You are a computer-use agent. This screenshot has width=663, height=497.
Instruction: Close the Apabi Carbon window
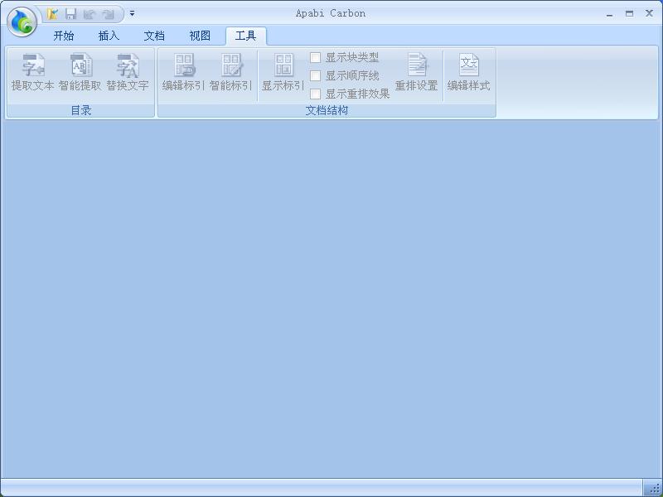[x=649, y=13]
